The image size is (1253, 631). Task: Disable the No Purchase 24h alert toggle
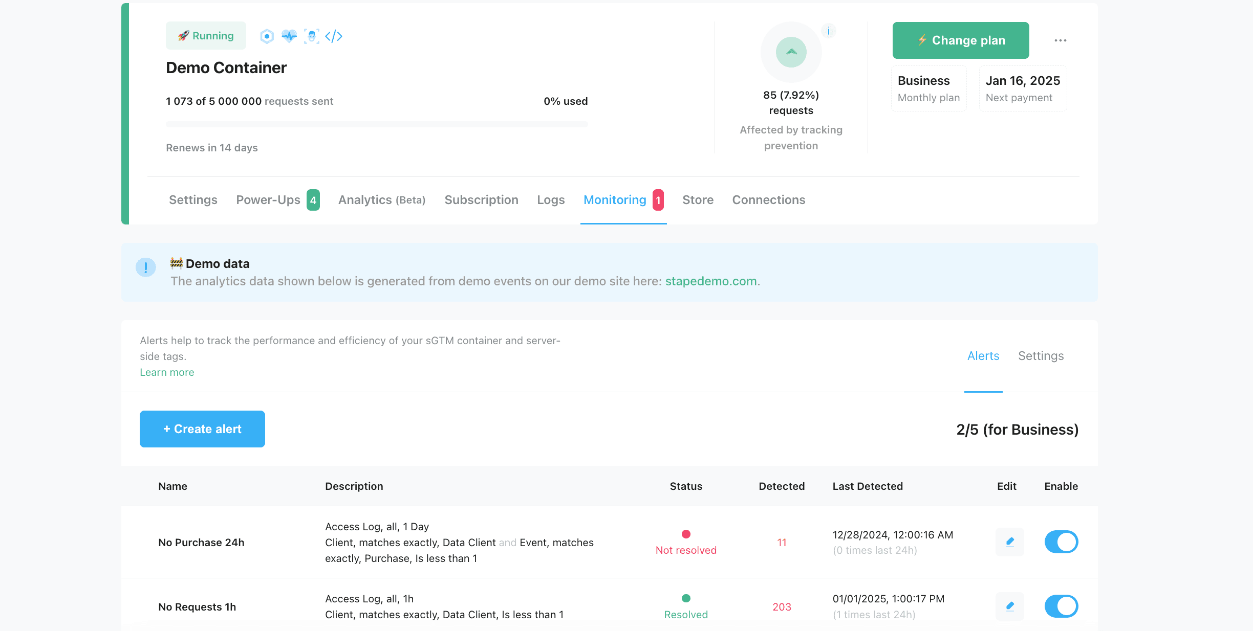pyautogui.click(x=1061, y=542)
